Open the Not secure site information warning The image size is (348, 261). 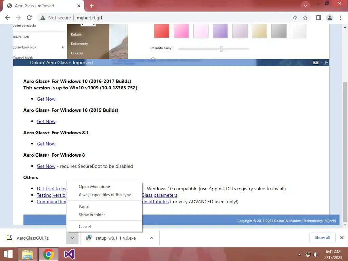pos(56,18)
